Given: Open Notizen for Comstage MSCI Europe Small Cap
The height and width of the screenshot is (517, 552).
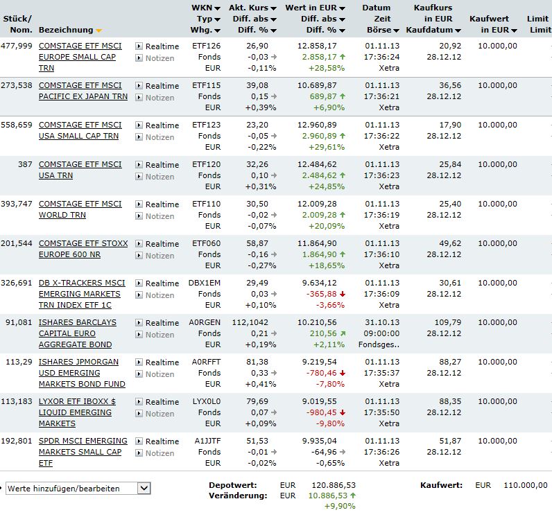Looking at the screenshot, I should point(155,58).
